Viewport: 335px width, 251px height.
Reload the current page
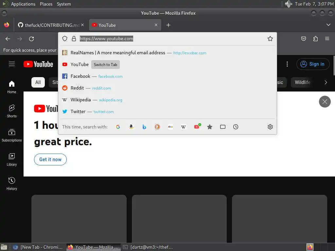tap(31, 39)
